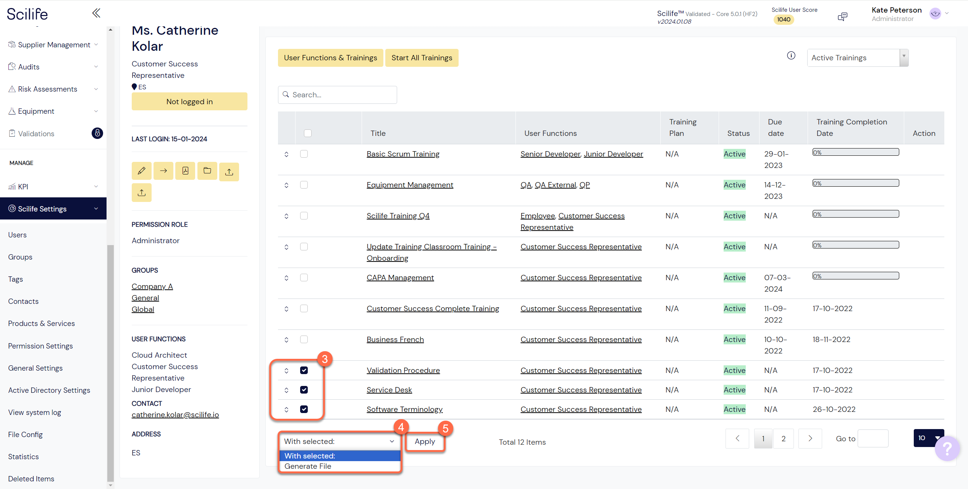This screenshot has height=489, width=968.
Task: Expand the Risk Assessments menu
Action: (x=53, y=89)
